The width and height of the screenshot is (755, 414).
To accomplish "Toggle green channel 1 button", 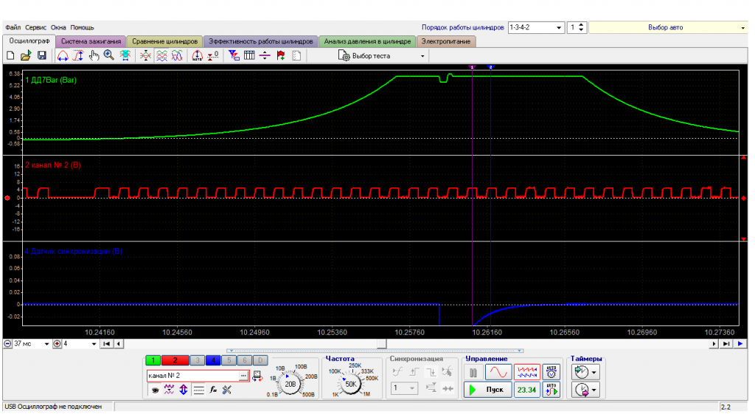I will click(153, 360).
